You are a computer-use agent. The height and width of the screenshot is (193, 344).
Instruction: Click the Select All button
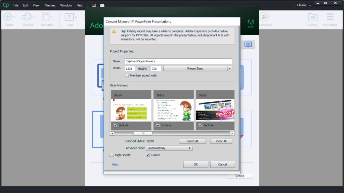pos(192,141)
